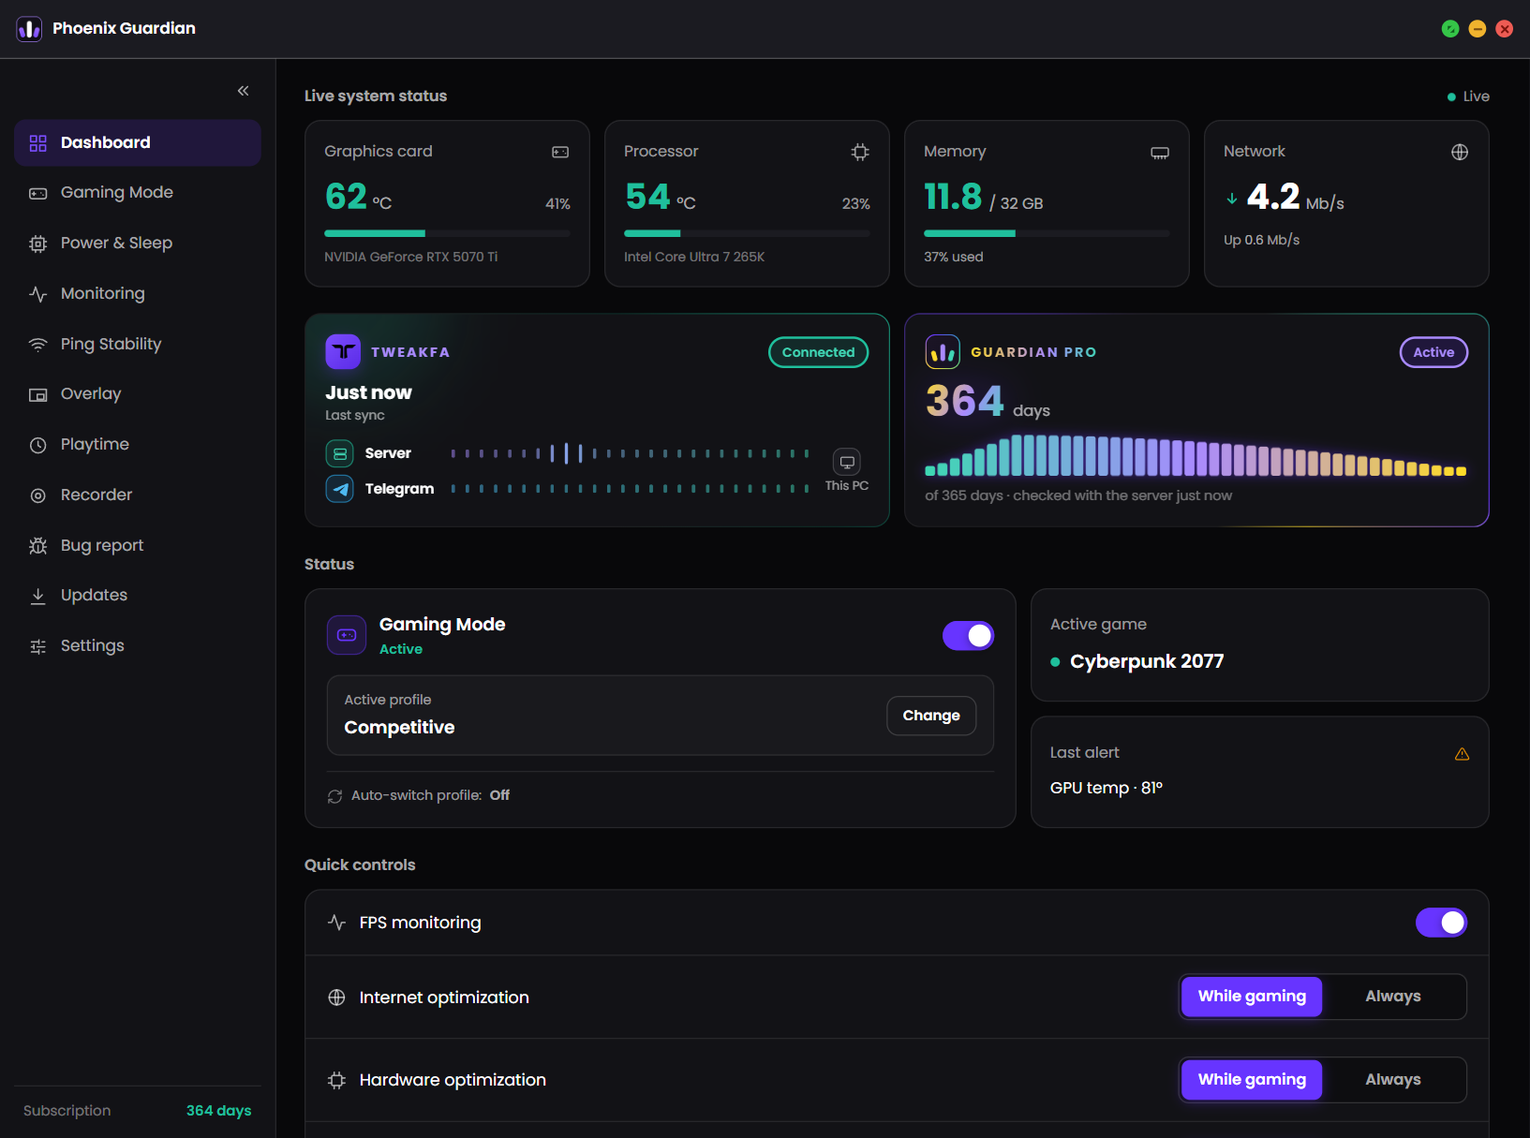
Task: Click the Graphics card usage bar
Action: 447,233
